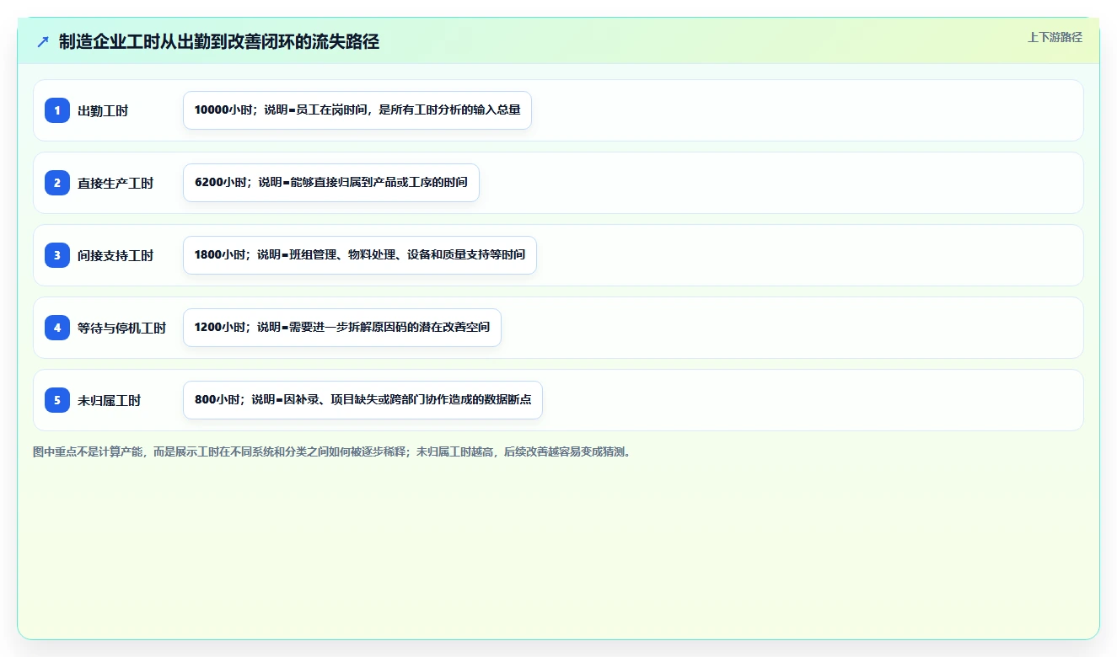Select the 直接生产工时 label
Image resolution: width=1117 pixels, height=657 pixels.
(x=115, y=183)
